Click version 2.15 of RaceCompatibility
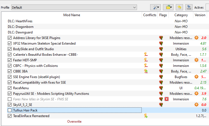The width and height of the screenshot is (209, 126). tap(203, 83)
